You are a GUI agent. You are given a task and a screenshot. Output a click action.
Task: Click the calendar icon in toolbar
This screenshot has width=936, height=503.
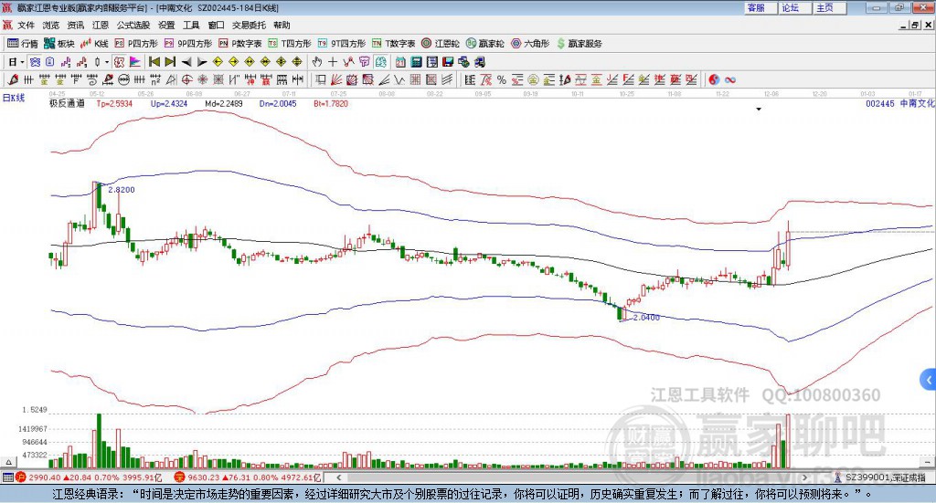coord(400,61)
